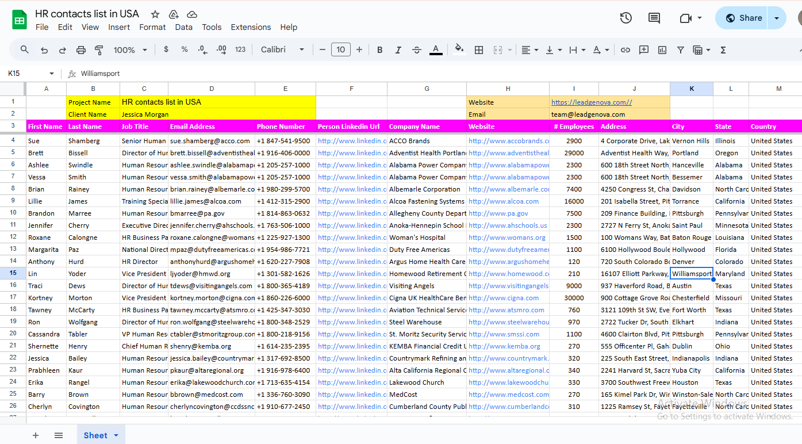Toggle italic formatting
802x444 pixels.
pos(398,50)
